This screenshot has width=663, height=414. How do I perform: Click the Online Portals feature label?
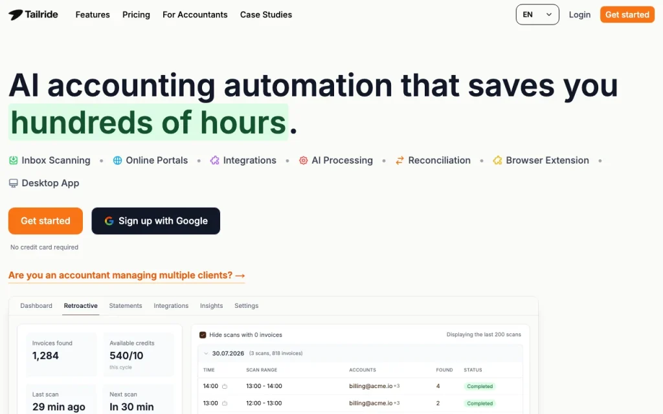157,160
